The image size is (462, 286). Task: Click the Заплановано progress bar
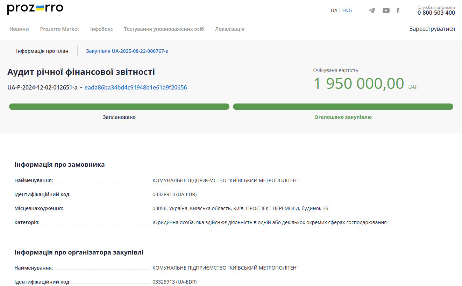point(119,107)
